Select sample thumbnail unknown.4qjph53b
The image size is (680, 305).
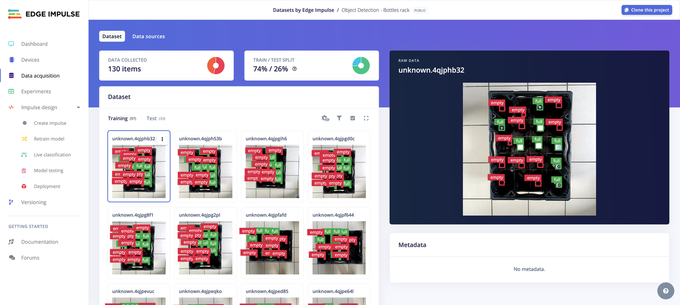point(206,172)
